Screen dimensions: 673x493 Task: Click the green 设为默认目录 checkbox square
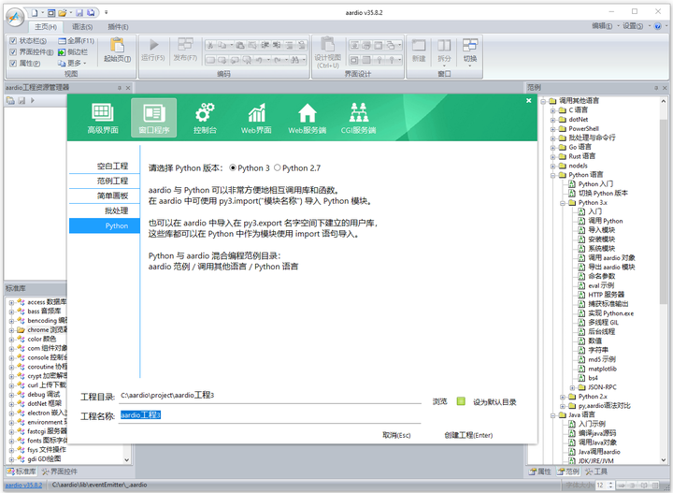tap(461, 401)
